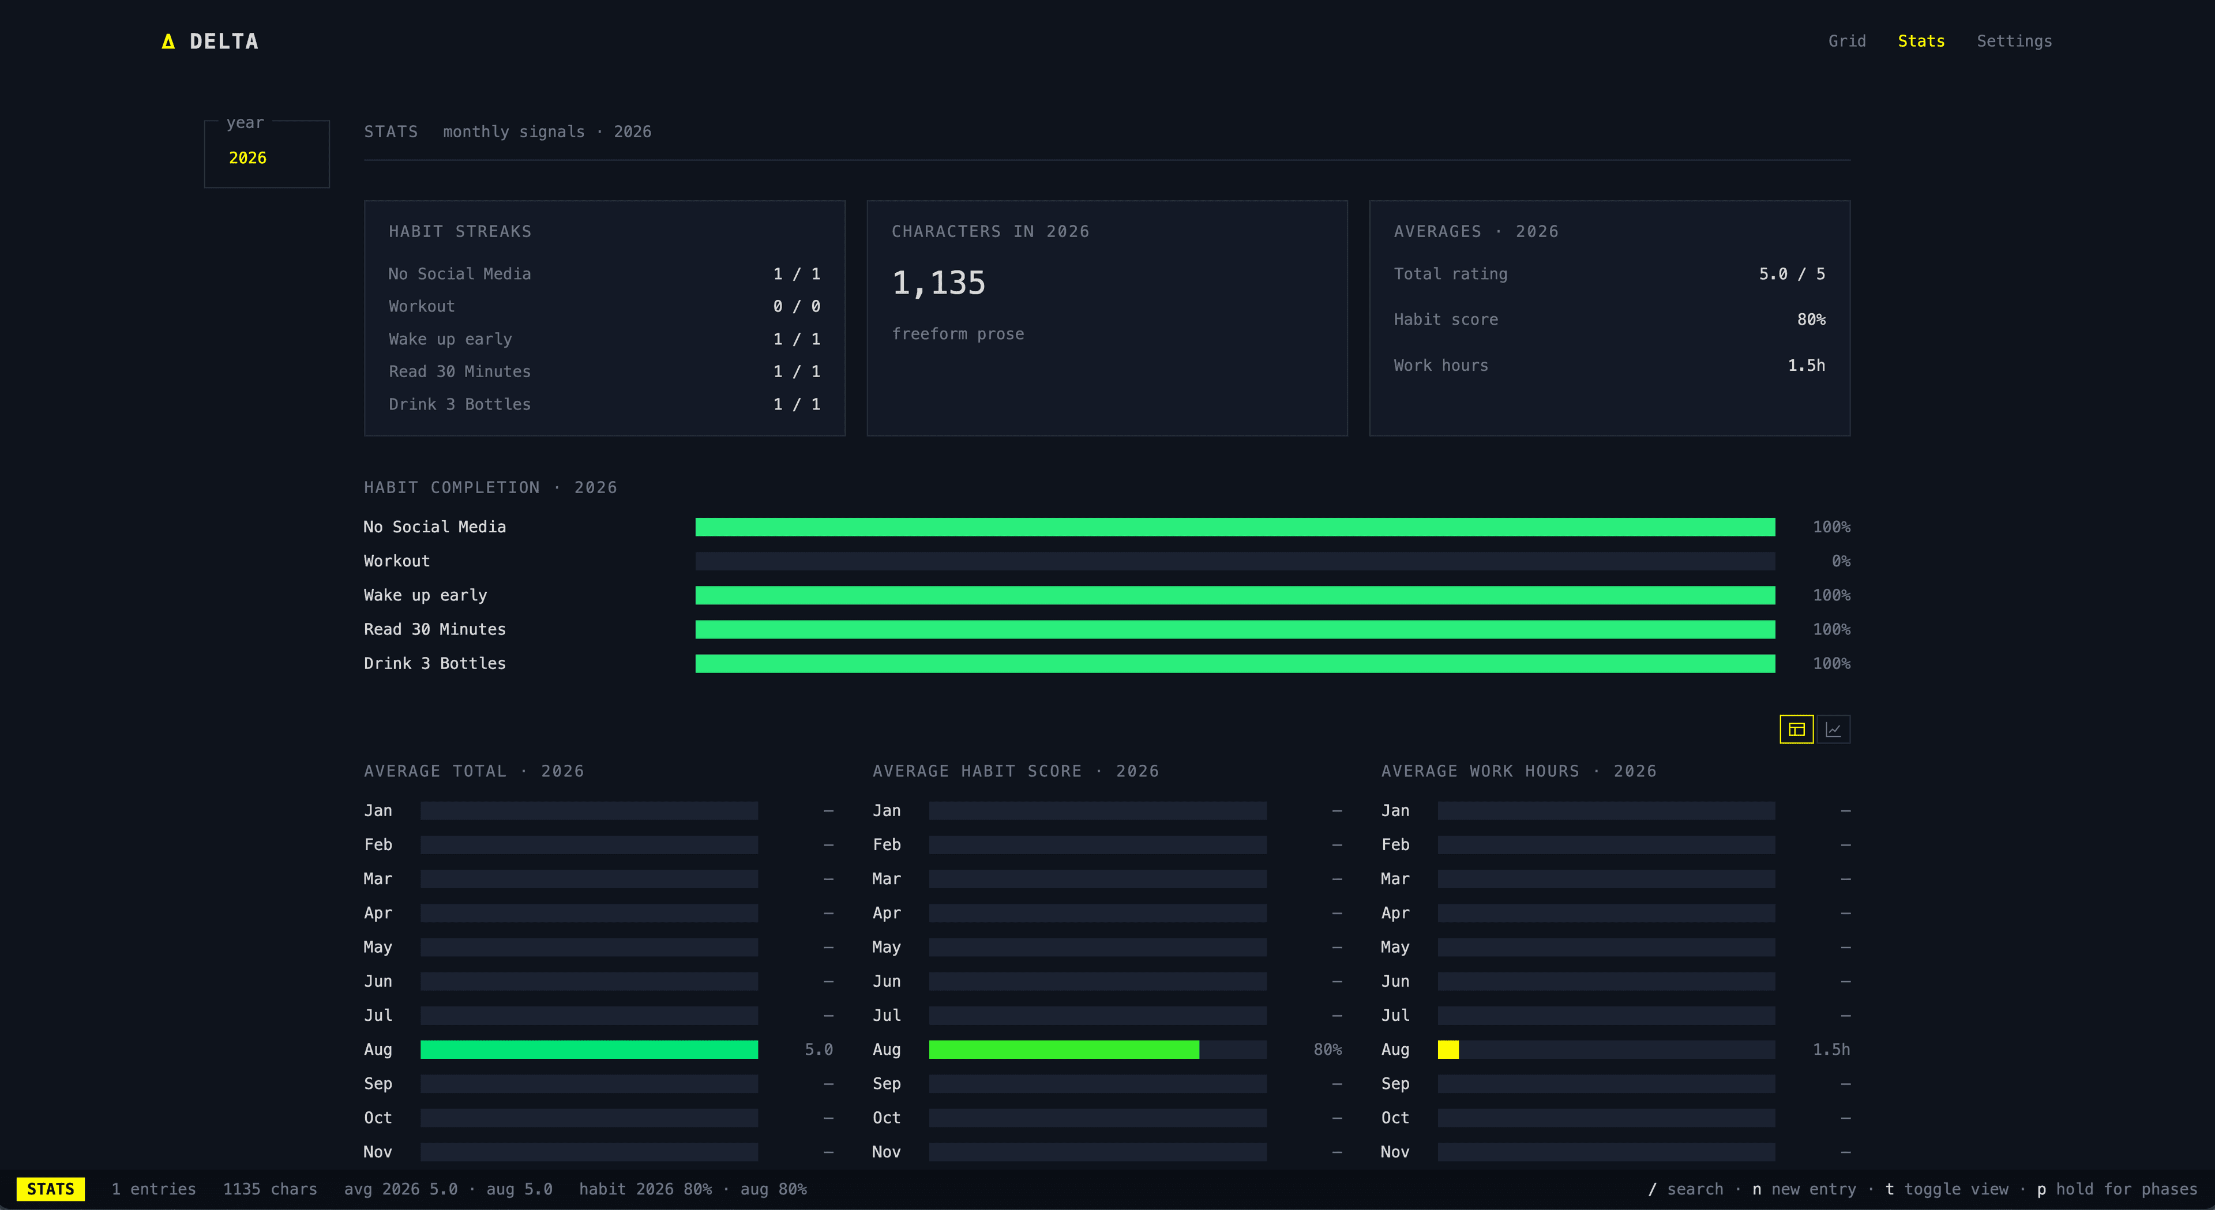Click the 1,135 characters count
The width and height of the screenshot is (2215, 1210).
(938, 283)
